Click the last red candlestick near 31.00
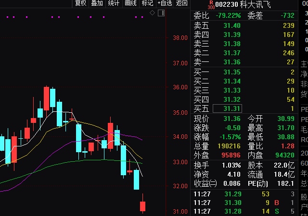The width and height of the screenshot is (308, 216). click(143, 206)
